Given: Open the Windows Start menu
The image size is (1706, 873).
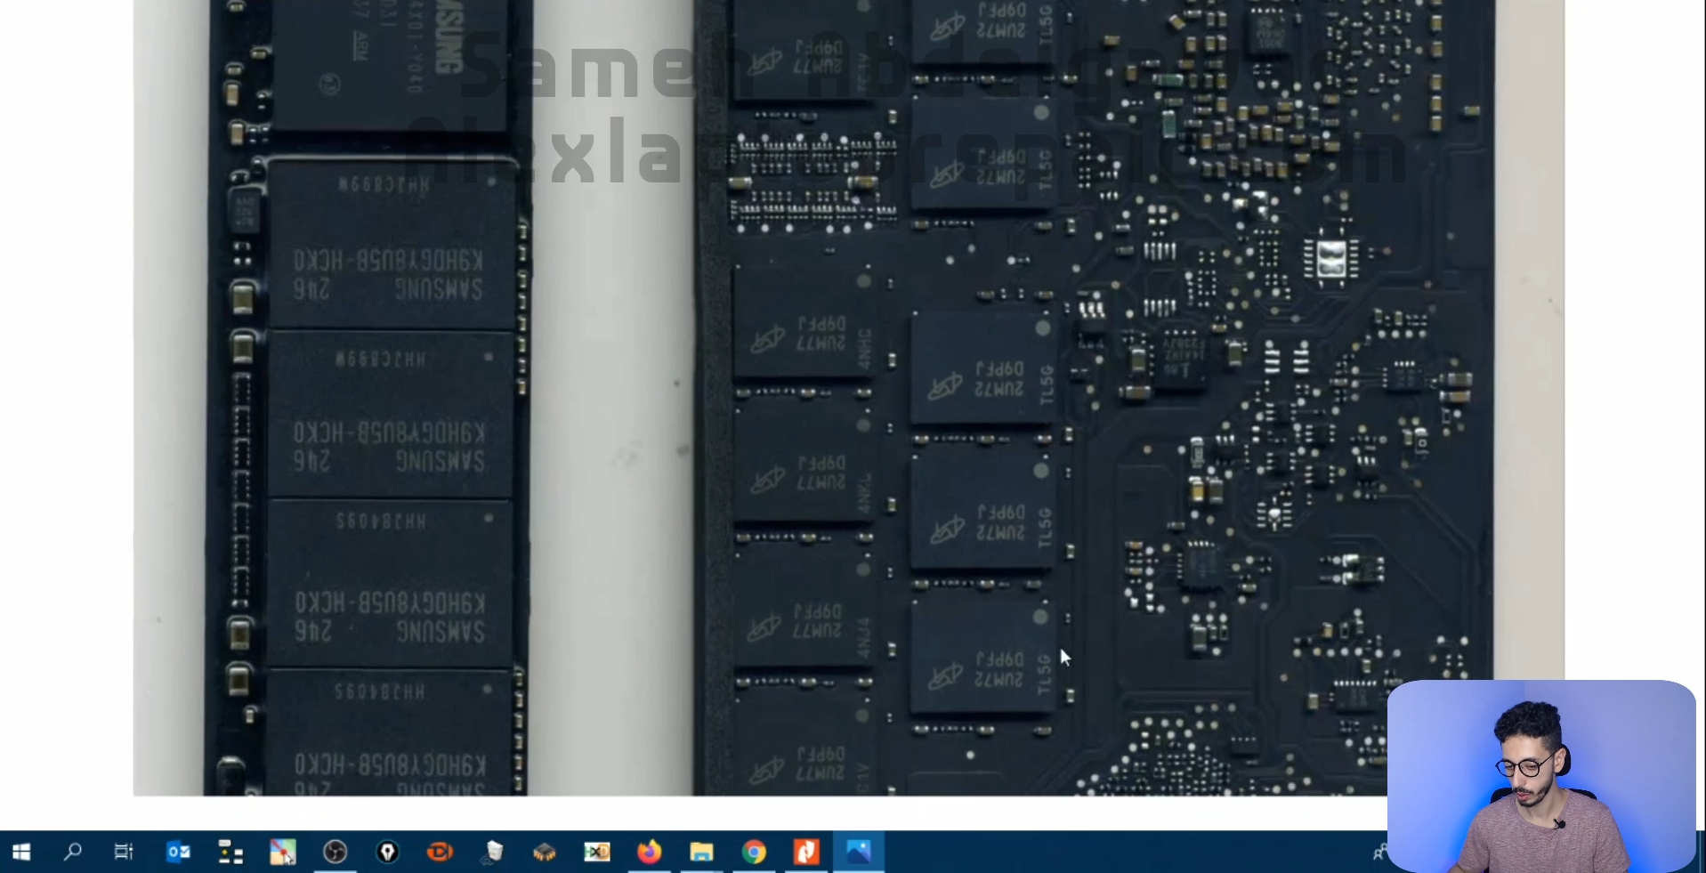Looking at the screenshot, I should (x=21, y=852).
